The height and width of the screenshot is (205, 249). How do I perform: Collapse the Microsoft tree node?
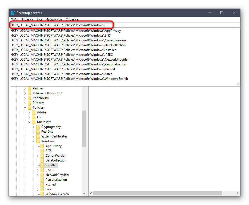tap(29, 122)
